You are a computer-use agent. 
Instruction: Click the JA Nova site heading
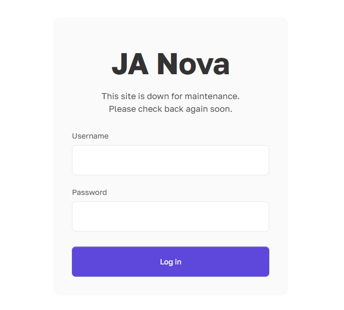[x=170, y=64]
